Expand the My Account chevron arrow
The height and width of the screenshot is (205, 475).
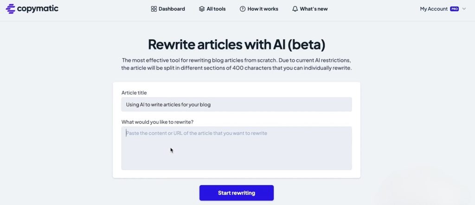pyautogui.click(x=464, y=9)
